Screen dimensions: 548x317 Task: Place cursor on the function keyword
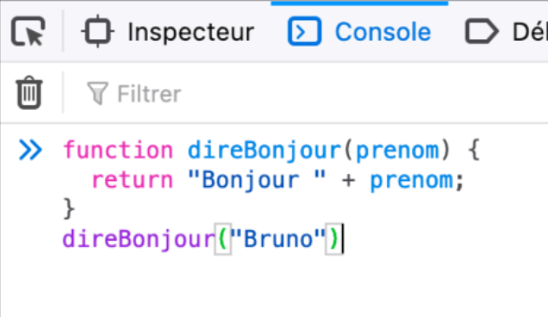pos(118,151)
